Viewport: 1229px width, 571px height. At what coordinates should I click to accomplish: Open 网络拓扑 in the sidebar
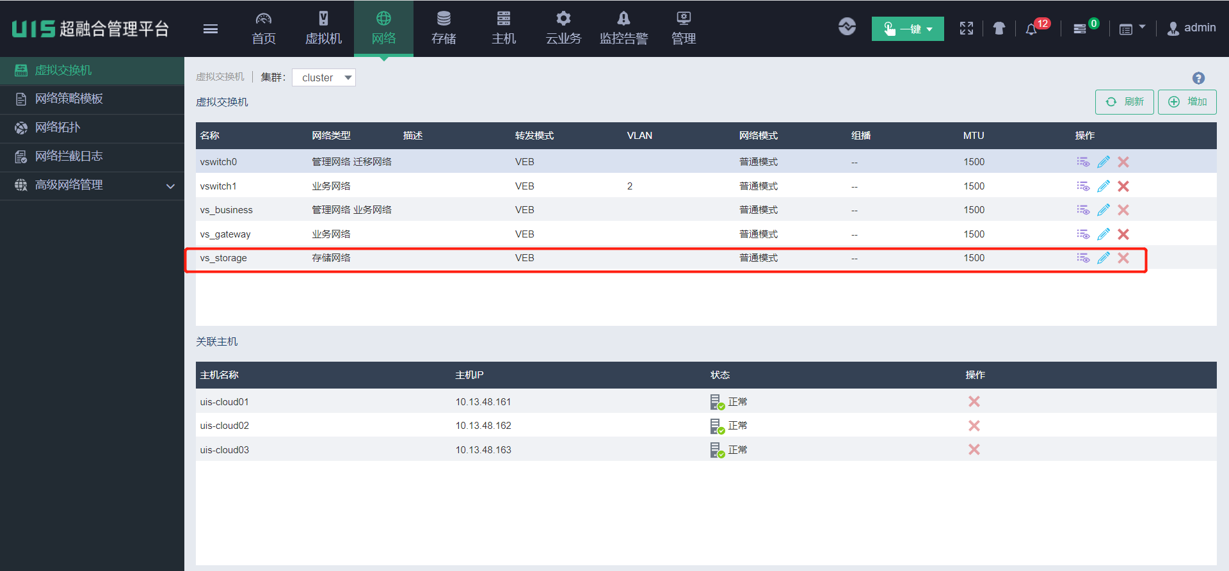tap(92, 127)
